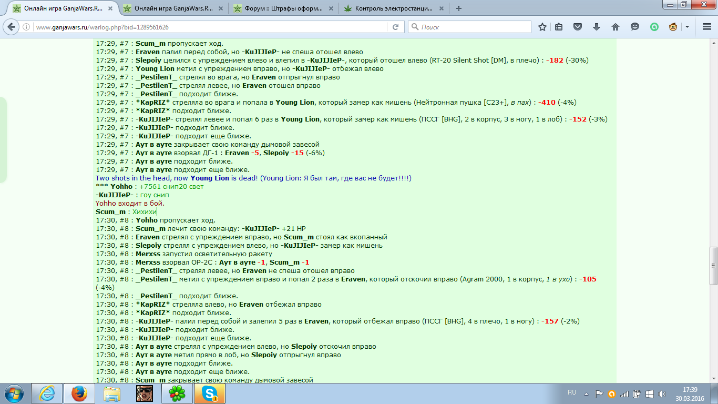Click the warlog URL address field

(210, 27)
